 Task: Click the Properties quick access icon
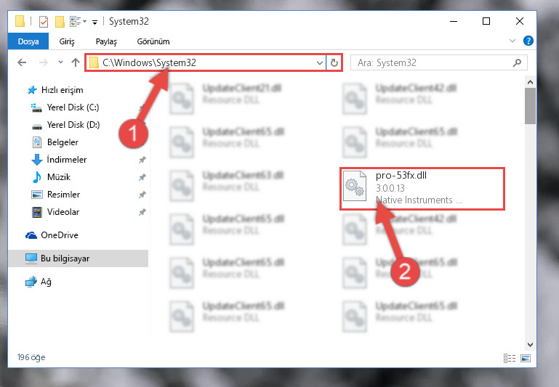pos(44,22)
